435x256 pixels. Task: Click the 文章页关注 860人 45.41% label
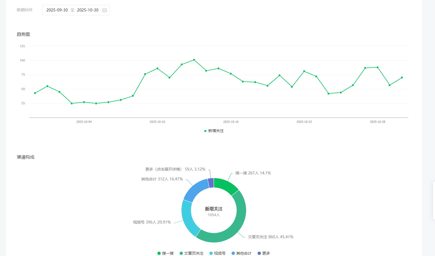click(x=270, y=237)
